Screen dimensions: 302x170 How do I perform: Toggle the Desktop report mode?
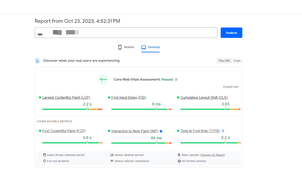[150, 47]
